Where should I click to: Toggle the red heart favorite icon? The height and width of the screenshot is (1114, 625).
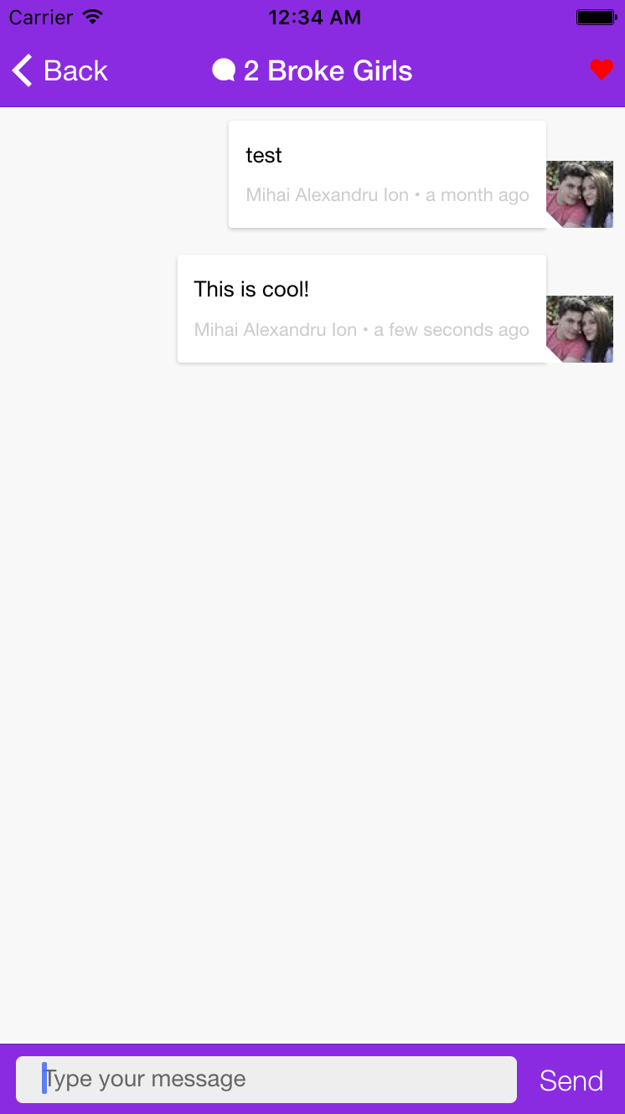point(602,70)
